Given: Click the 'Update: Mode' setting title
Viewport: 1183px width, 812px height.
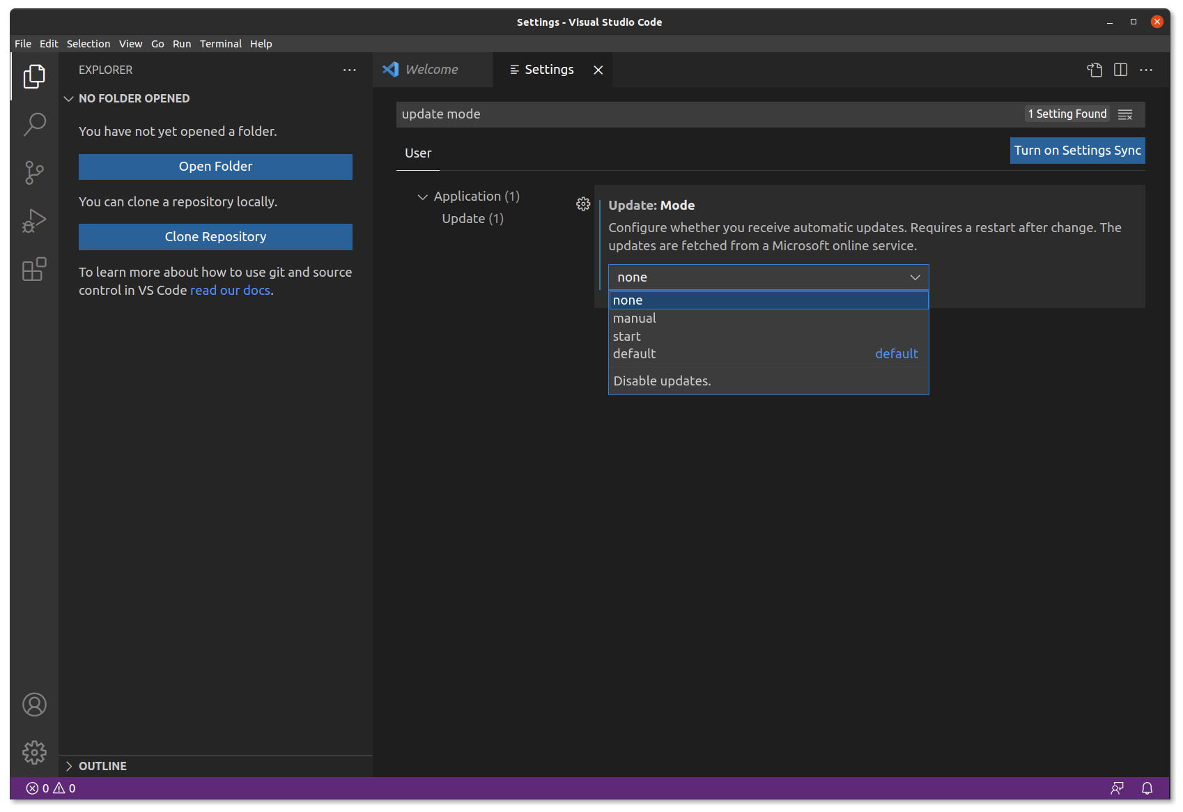Looking at the screenshot, I should 651,206.
